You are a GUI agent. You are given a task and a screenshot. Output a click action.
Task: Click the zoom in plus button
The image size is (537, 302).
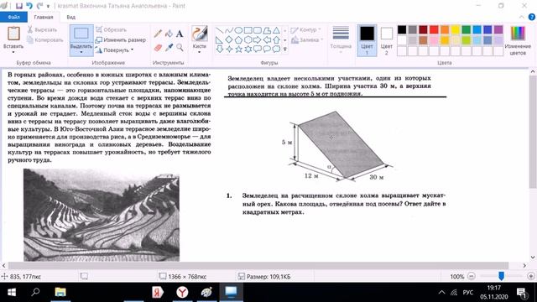click(531, 276)
